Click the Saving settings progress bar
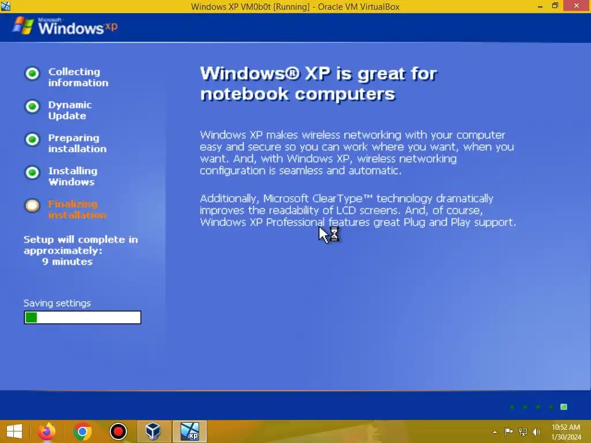This screenshot has height=443, width=591. click(x=83, y=318)
